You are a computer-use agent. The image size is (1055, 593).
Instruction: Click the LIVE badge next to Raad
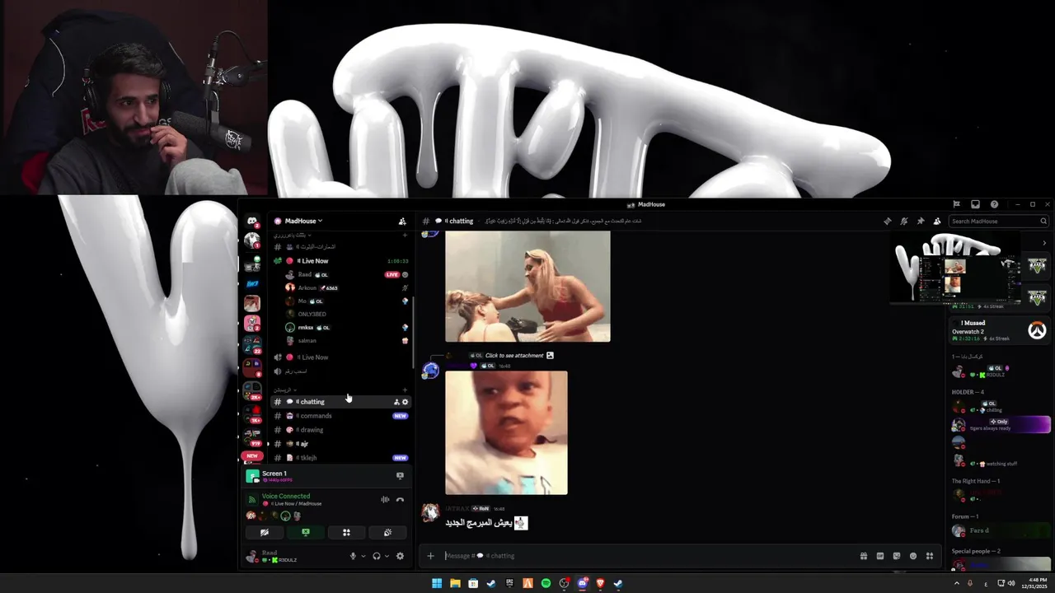(x=392, y=274)
